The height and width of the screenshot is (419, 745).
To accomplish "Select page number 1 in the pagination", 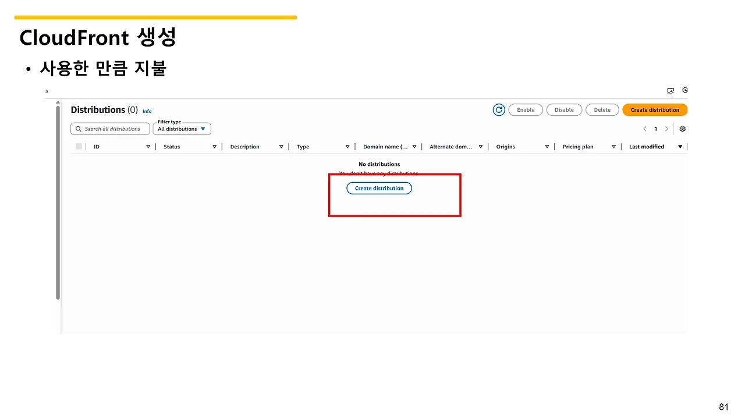I will pos(655,129).
